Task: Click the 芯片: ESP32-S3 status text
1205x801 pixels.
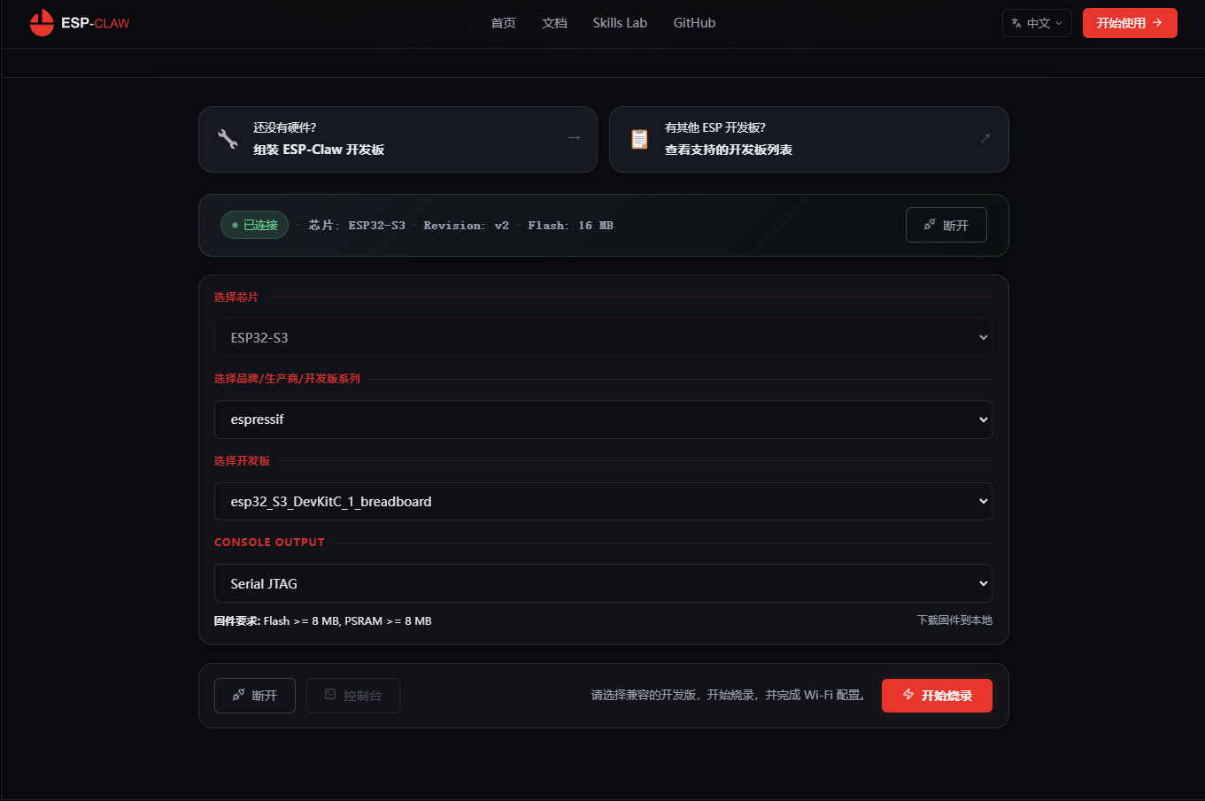Action: click(x=357, y=226)
